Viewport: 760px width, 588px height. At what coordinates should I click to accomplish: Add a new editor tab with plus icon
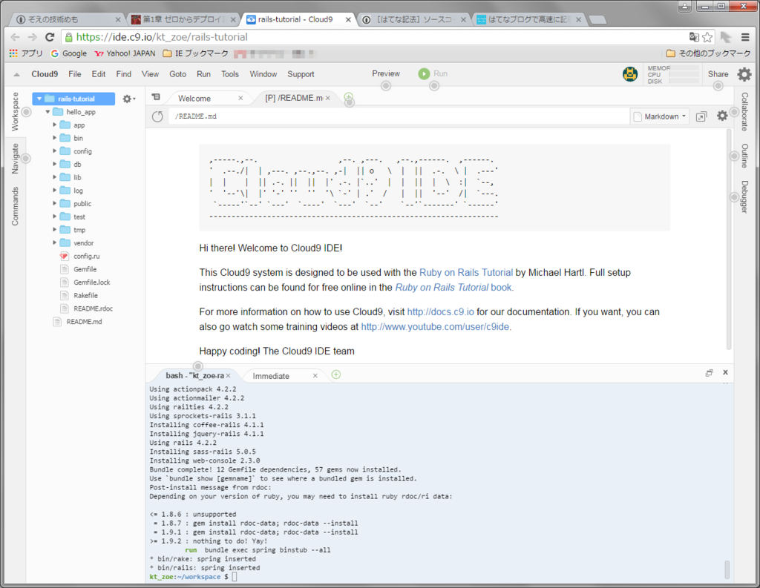point(349,97)
